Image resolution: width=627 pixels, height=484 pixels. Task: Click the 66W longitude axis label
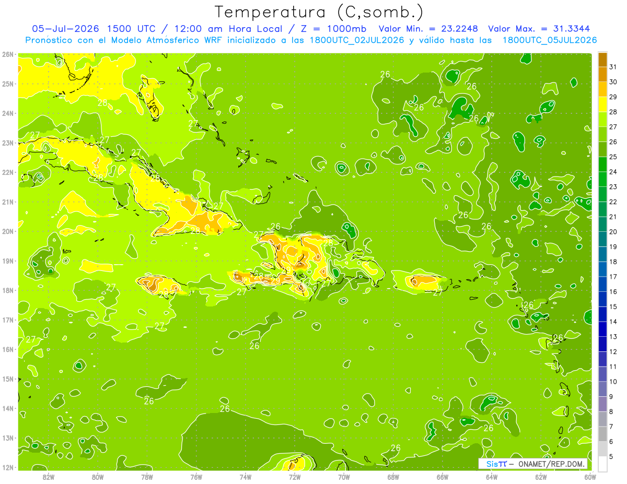click(x=443, y=477)
